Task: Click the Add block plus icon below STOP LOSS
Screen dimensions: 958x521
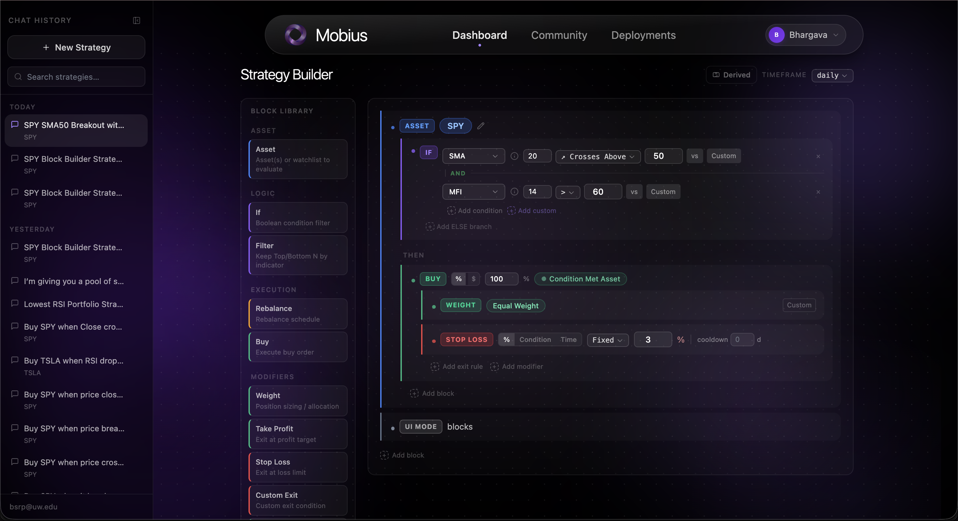Action: click(414, 393)
